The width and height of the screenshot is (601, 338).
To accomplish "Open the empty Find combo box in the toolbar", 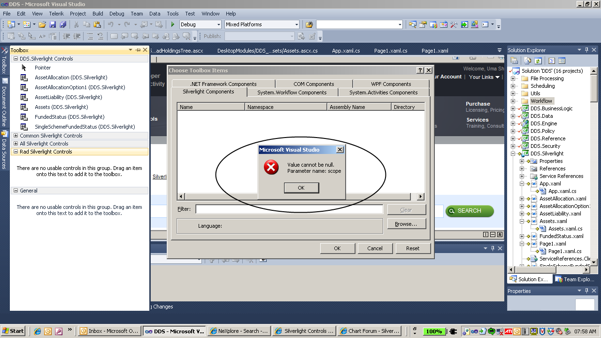I will 359,24.
